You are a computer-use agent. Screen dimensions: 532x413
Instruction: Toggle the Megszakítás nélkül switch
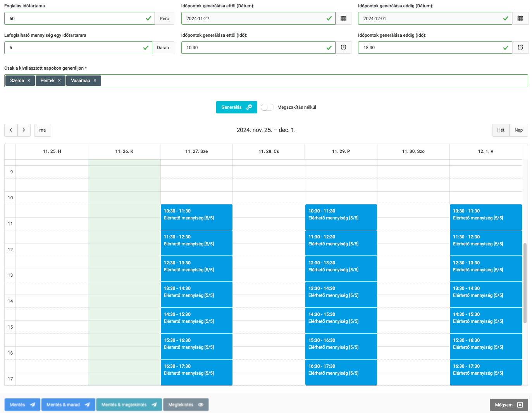tap(267, 107)
